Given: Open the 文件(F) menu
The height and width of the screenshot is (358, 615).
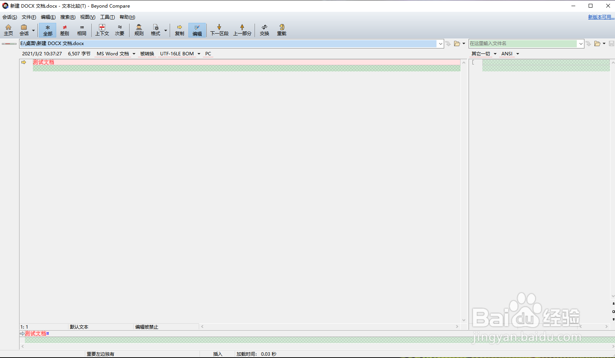Looking at the screenshot, I should (29, 17).
